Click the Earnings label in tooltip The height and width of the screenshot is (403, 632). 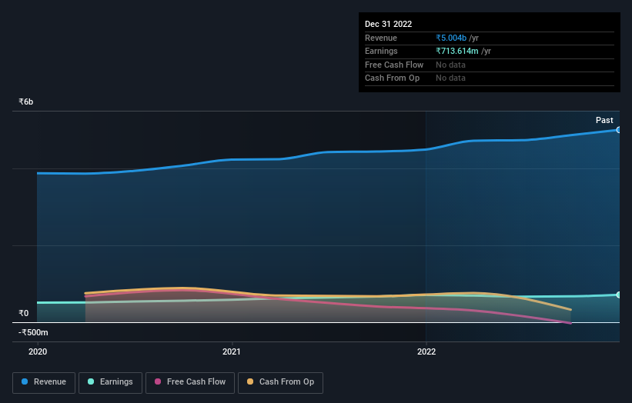(381, 51)
